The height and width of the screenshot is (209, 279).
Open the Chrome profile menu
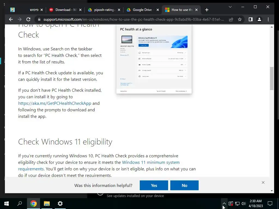[x=259, y=19]
